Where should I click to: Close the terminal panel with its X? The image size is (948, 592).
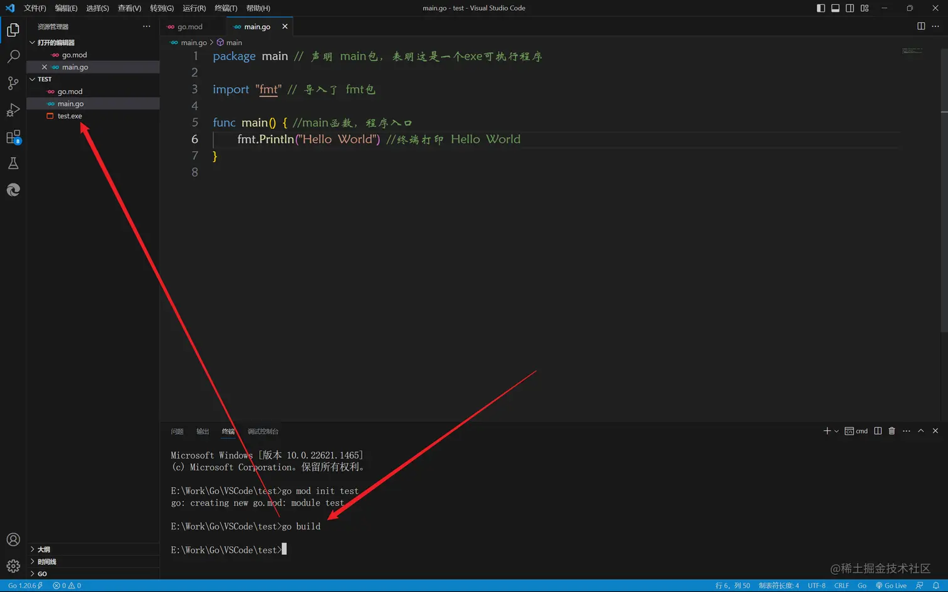pyautogui.click(x=935, y=431)
